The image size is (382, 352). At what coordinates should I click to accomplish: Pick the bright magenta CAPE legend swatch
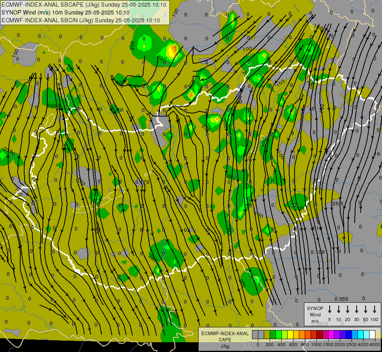tap(331, 335)
